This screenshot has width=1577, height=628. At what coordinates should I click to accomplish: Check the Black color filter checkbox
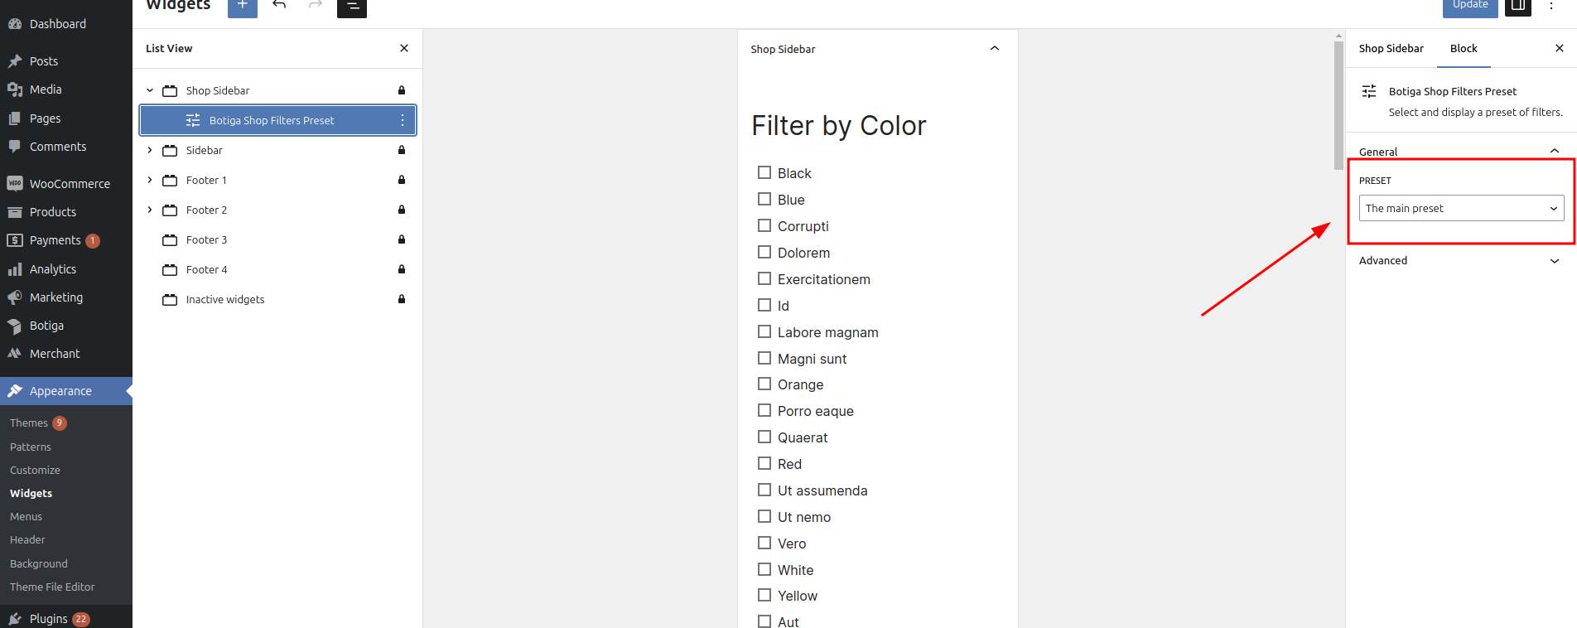coord(764,172)
